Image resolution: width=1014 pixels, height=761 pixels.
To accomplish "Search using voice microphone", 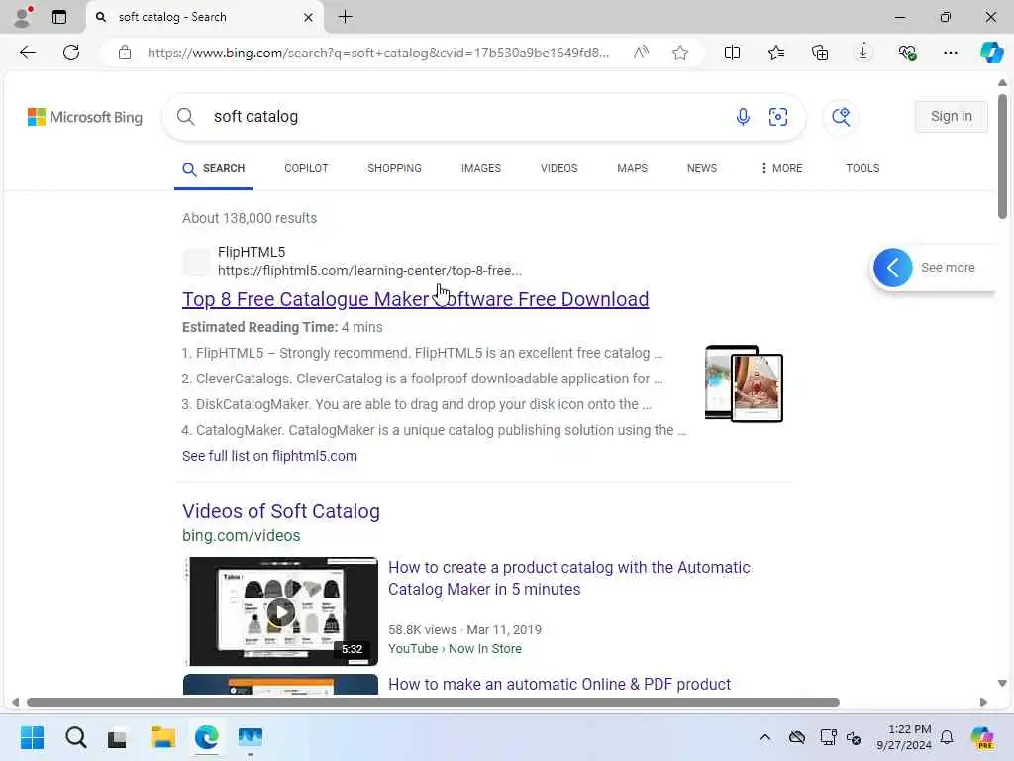I will (743, 117).
